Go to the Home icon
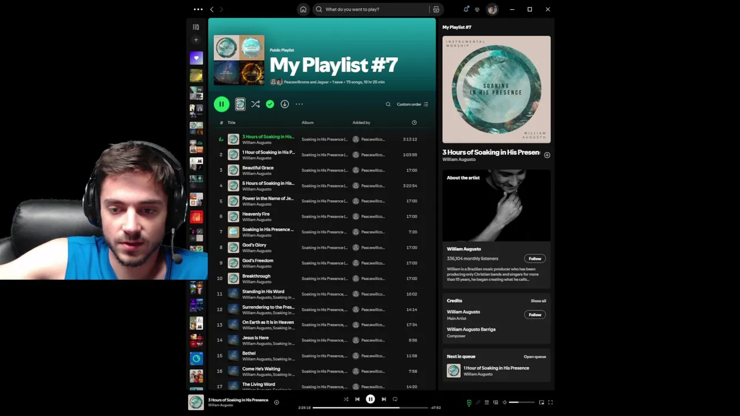 303,9
